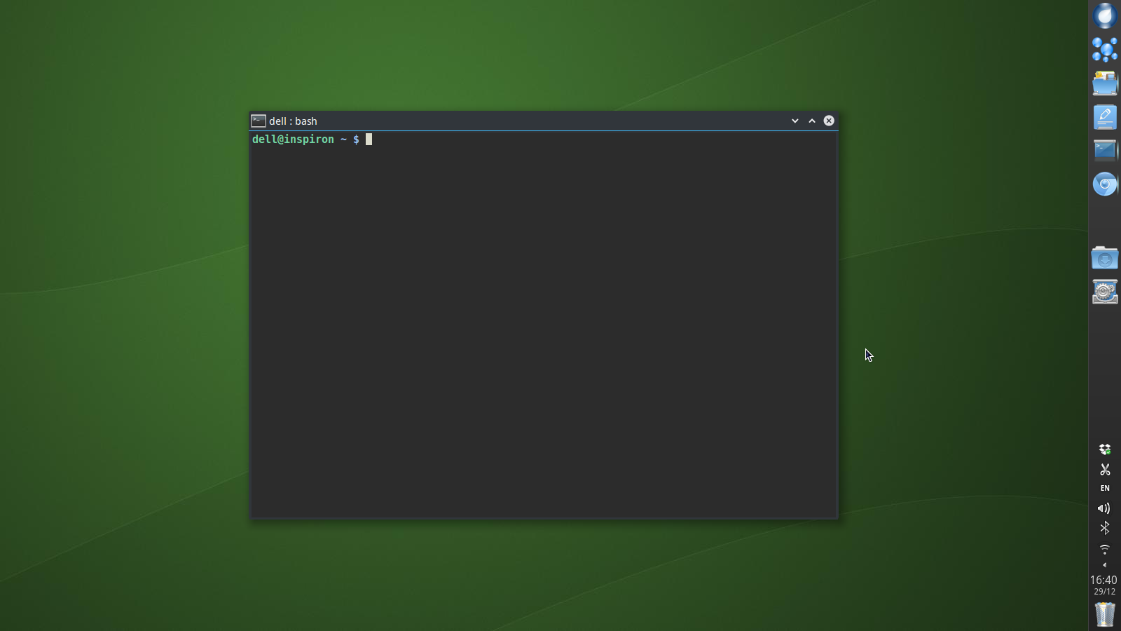The width and height of the screenshot is (1121, 631).
Task: Open the trash bin icon
Action: tap(1105, 614)
